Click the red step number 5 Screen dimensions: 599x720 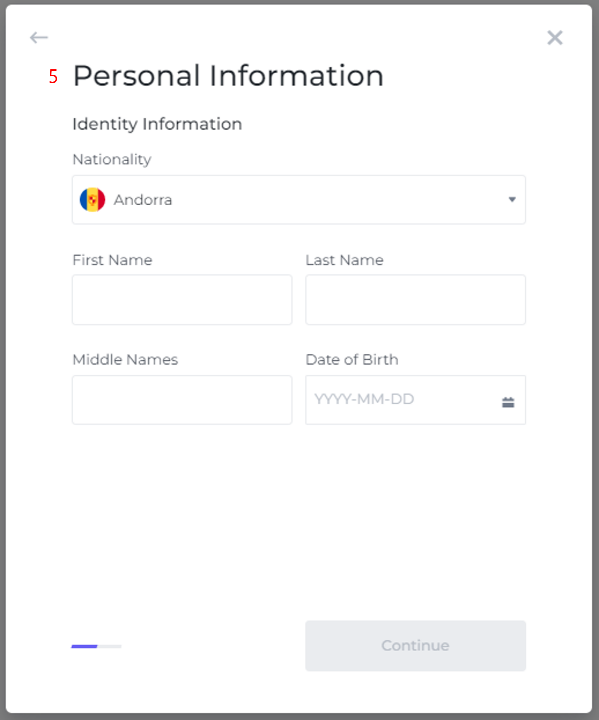pyautogui.click(x=53, y=76)
